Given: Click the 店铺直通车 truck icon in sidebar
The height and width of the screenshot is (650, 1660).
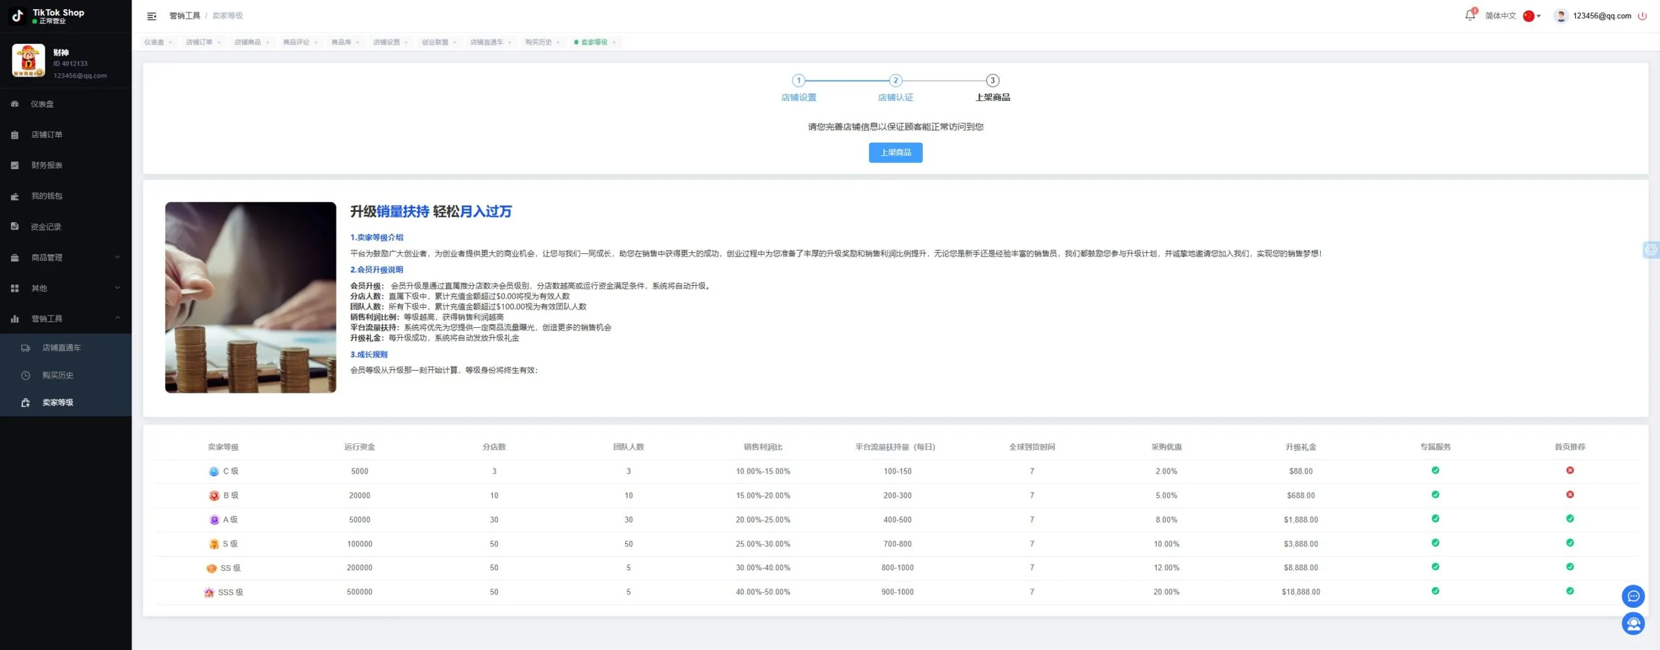Looking at the screenshot, I should (26, 348).
